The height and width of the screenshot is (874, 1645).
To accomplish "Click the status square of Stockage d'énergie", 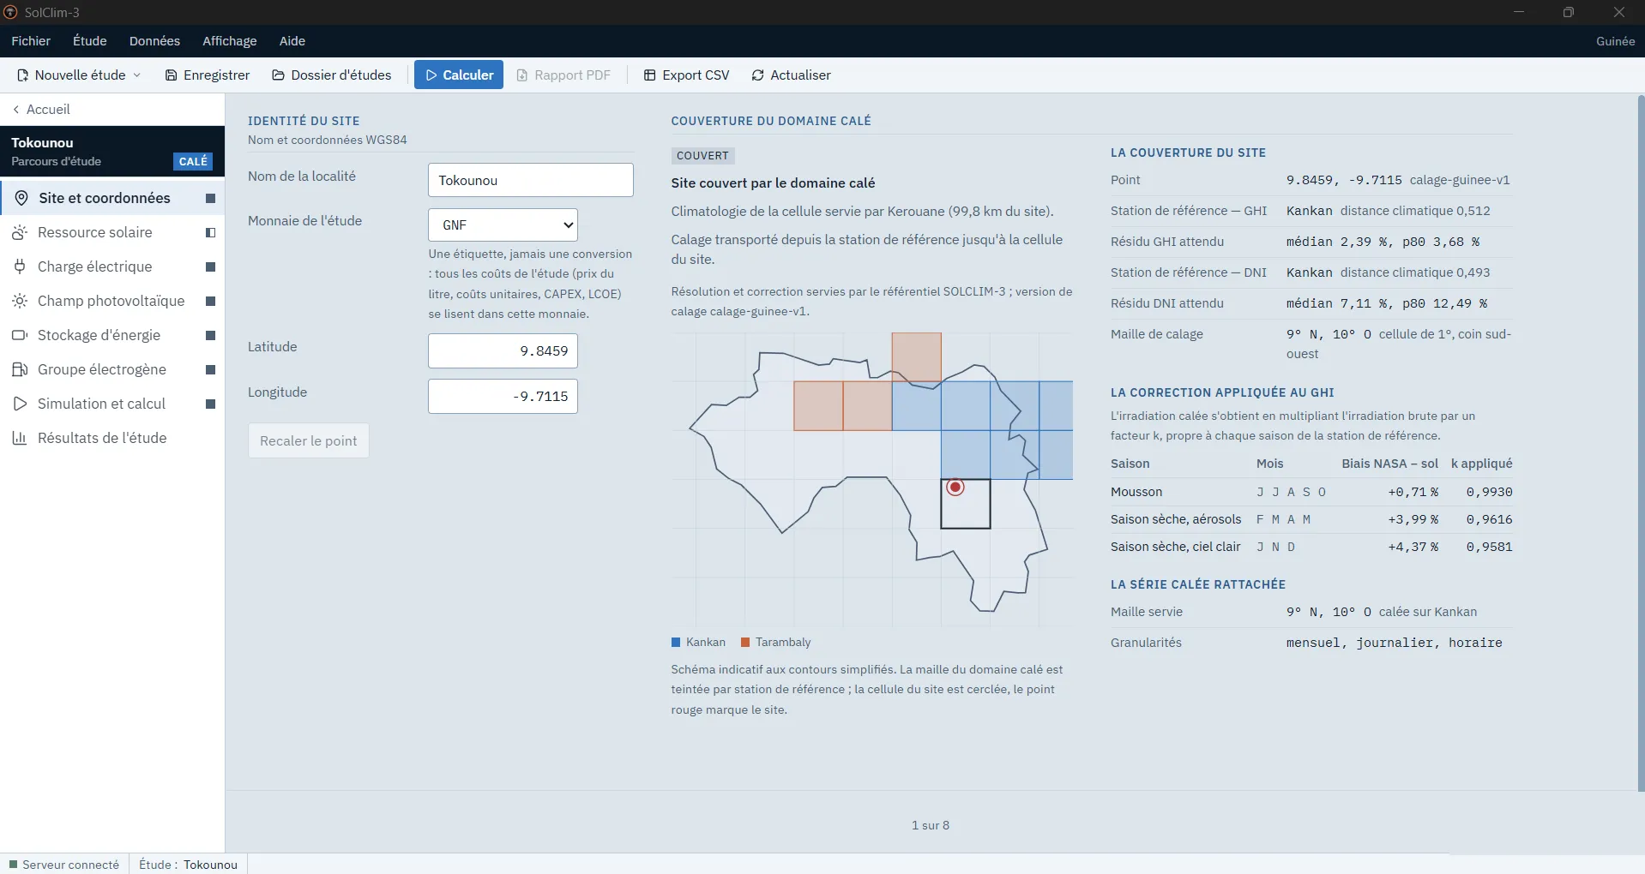I will click(x=210, y=336).
